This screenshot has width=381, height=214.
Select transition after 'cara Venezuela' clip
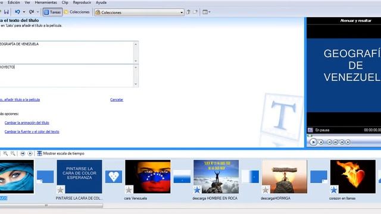point(182,177)
